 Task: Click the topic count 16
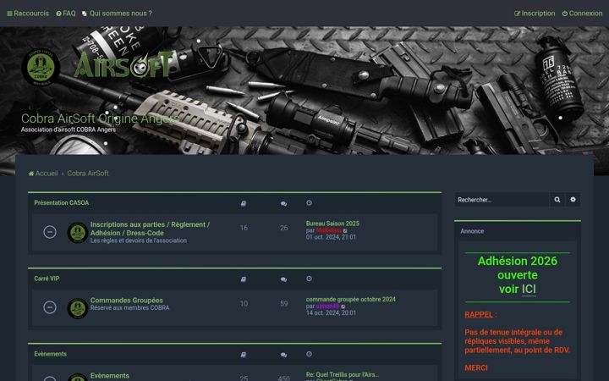[x=244, y=228]
